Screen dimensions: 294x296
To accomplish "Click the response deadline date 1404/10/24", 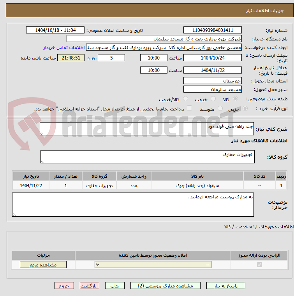I will [x=213, y=58].
